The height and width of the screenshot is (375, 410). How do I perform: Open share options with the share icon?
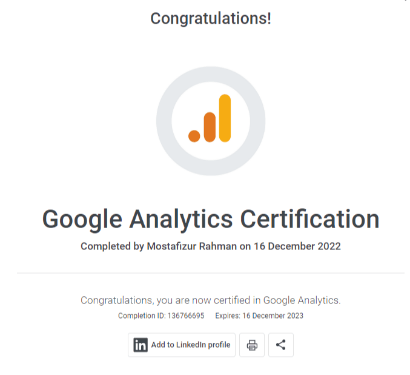[x=280, y=345]
